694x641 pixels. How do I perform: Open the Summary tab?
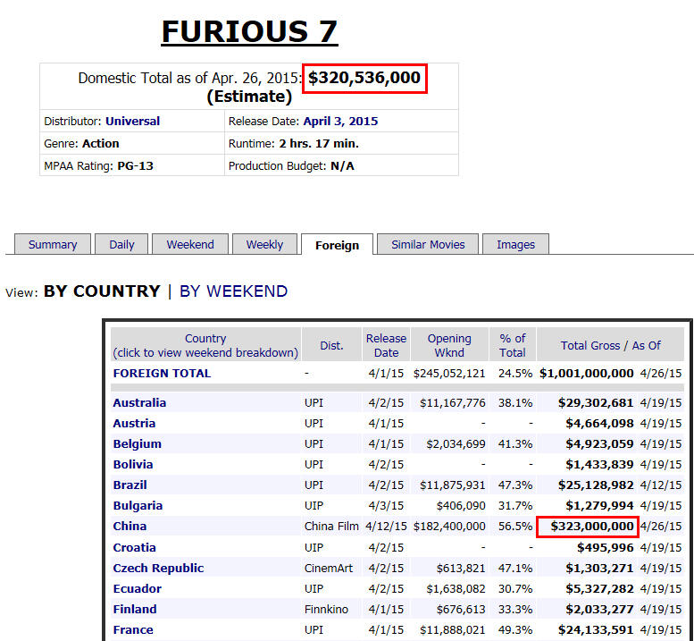click(53, 245)
